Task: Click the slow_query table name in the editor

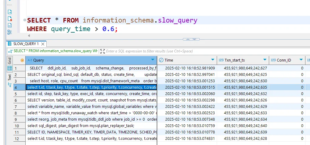Action: (x=177, y=20)
